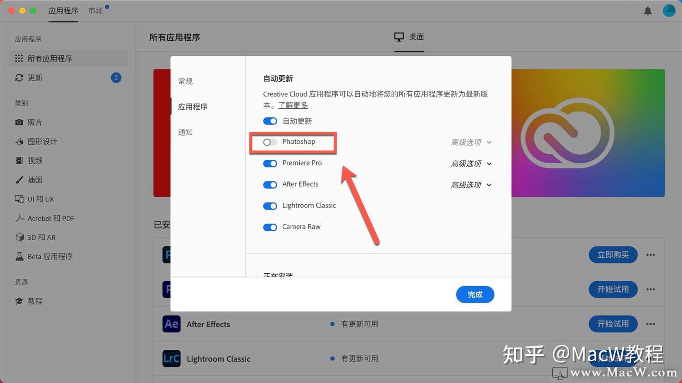Disable Premiere Pro auto-update
Viewport: 682px width, 383px height.
click(270, 163)
